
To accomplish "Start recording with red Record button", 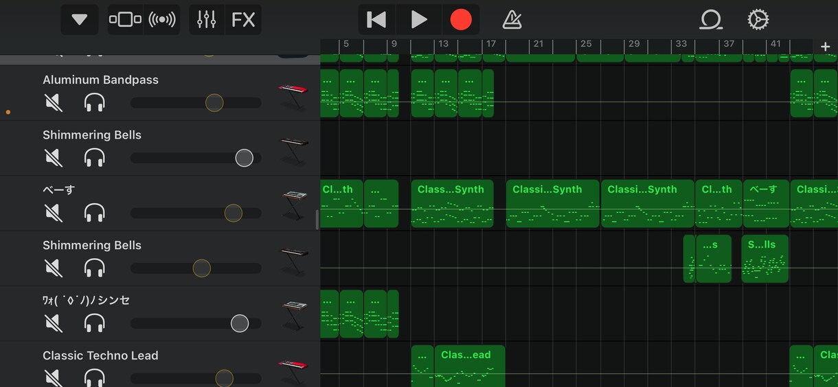I will [461, 19].
